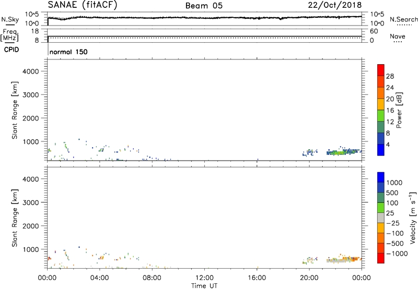418x289 pixels.
Task: Click the Slant Range title of power panel
Action: (x=15, y=110)
